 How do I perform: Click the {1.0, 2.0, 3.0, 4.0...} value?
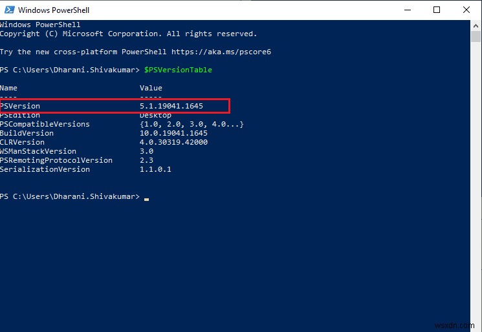click(x=192, y=124)
